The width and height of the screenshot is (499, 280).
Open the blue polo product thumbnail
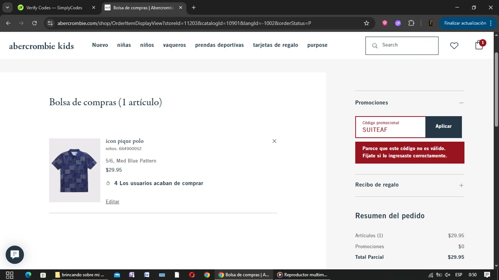click(75, 170)
